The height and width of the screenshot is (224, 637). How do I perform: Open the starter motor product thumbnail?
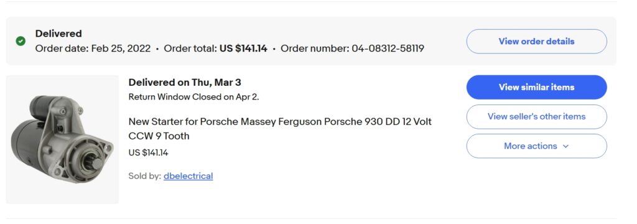tap(62, 139)
